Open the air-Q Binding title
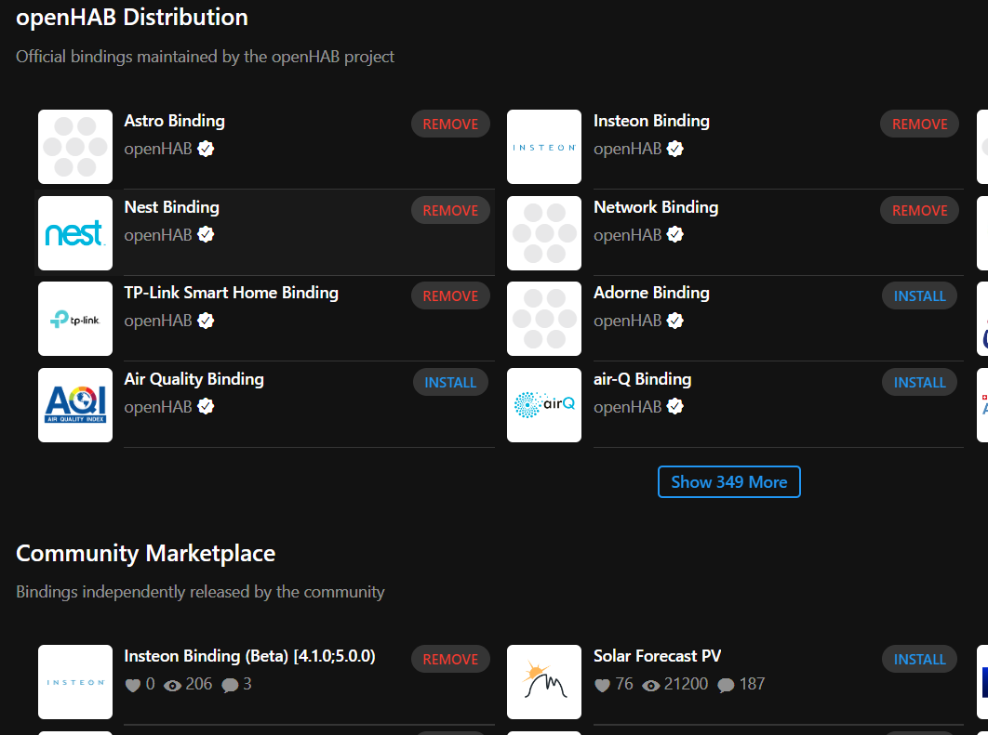 [x=642, y=379]
